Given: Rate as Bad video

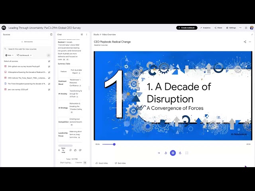Looking at the screenshot, I should tap(120, 163).
